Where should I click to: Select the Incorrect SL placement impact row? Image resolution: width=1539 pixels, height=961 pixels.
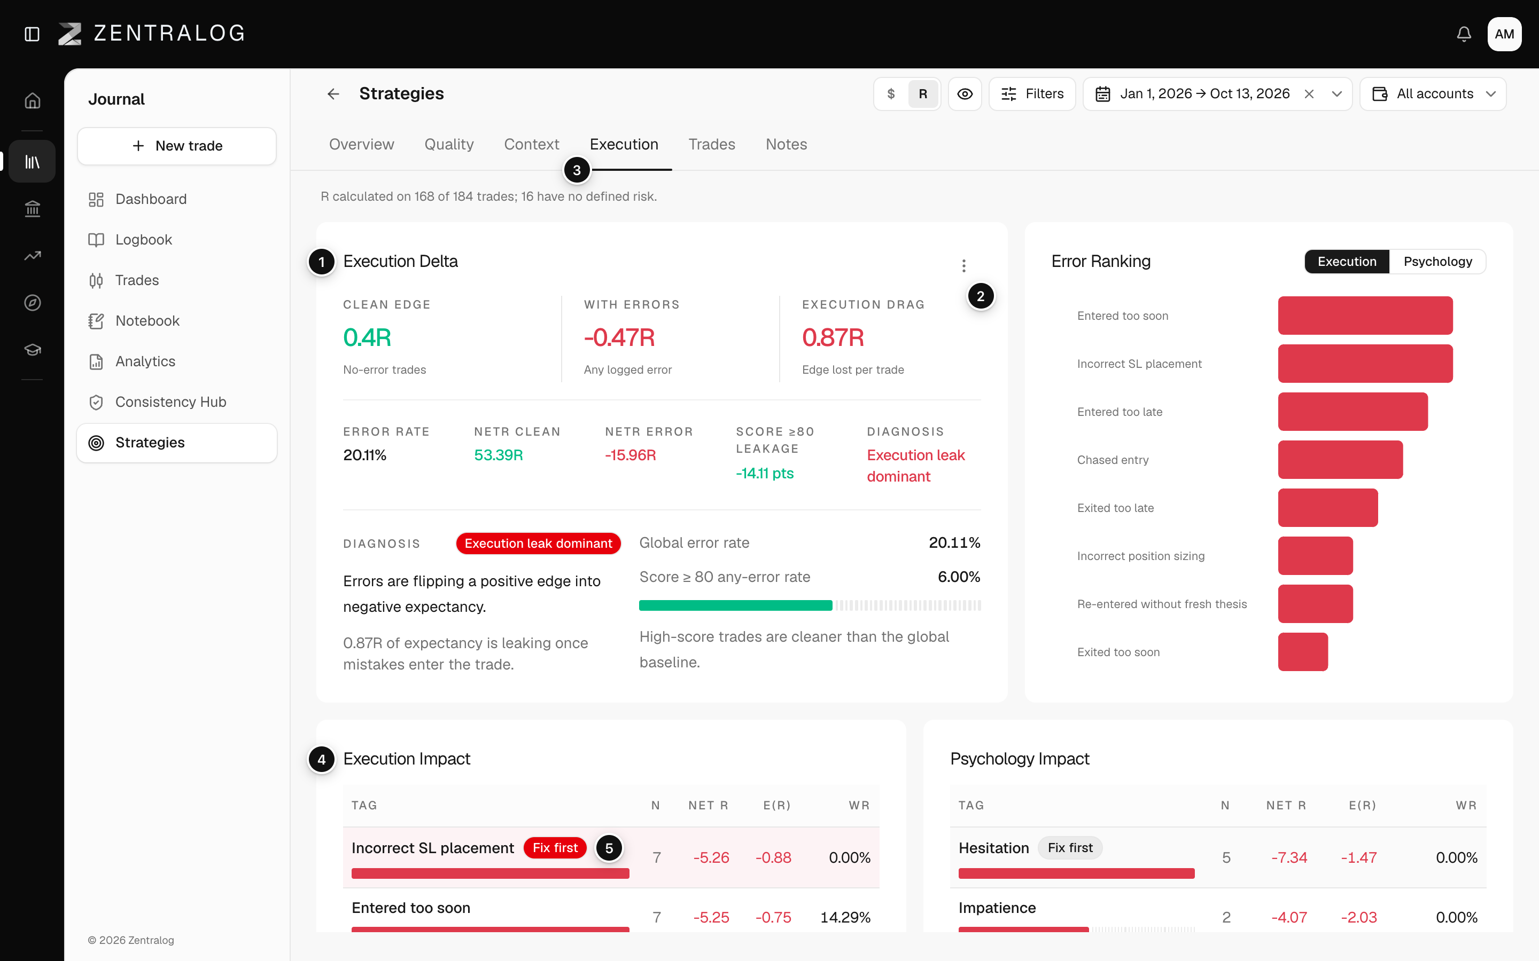coord(611,857)
